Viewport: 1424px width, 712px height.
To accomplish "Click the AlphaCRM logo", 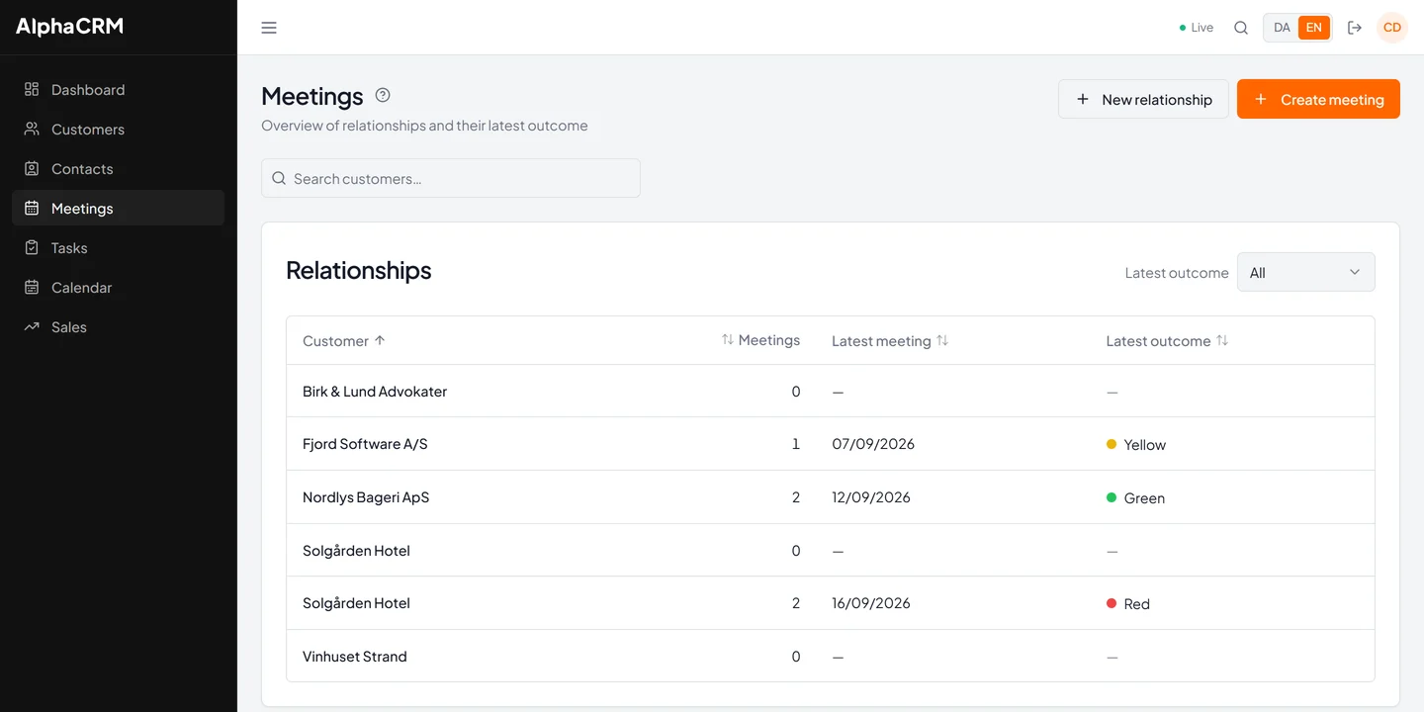I will 69,27.
